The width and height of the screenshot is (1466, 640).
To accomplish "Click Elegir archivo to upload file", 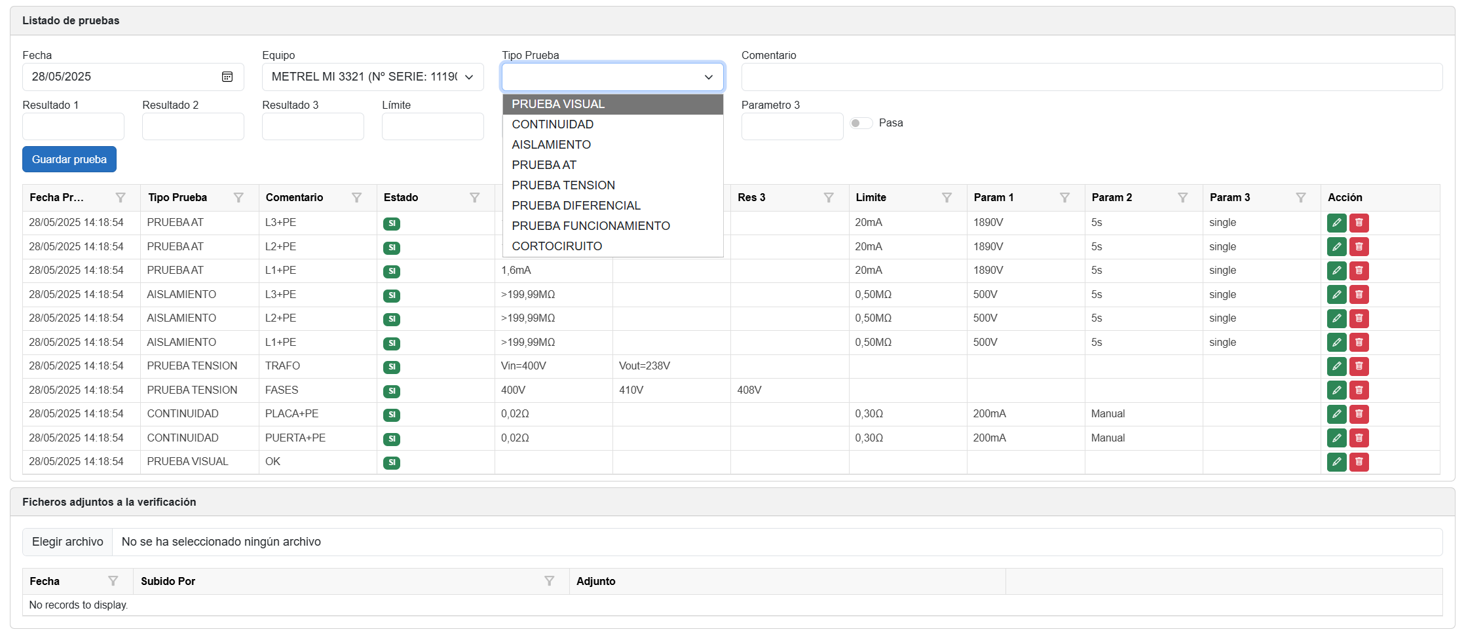I will coord(67,542).
